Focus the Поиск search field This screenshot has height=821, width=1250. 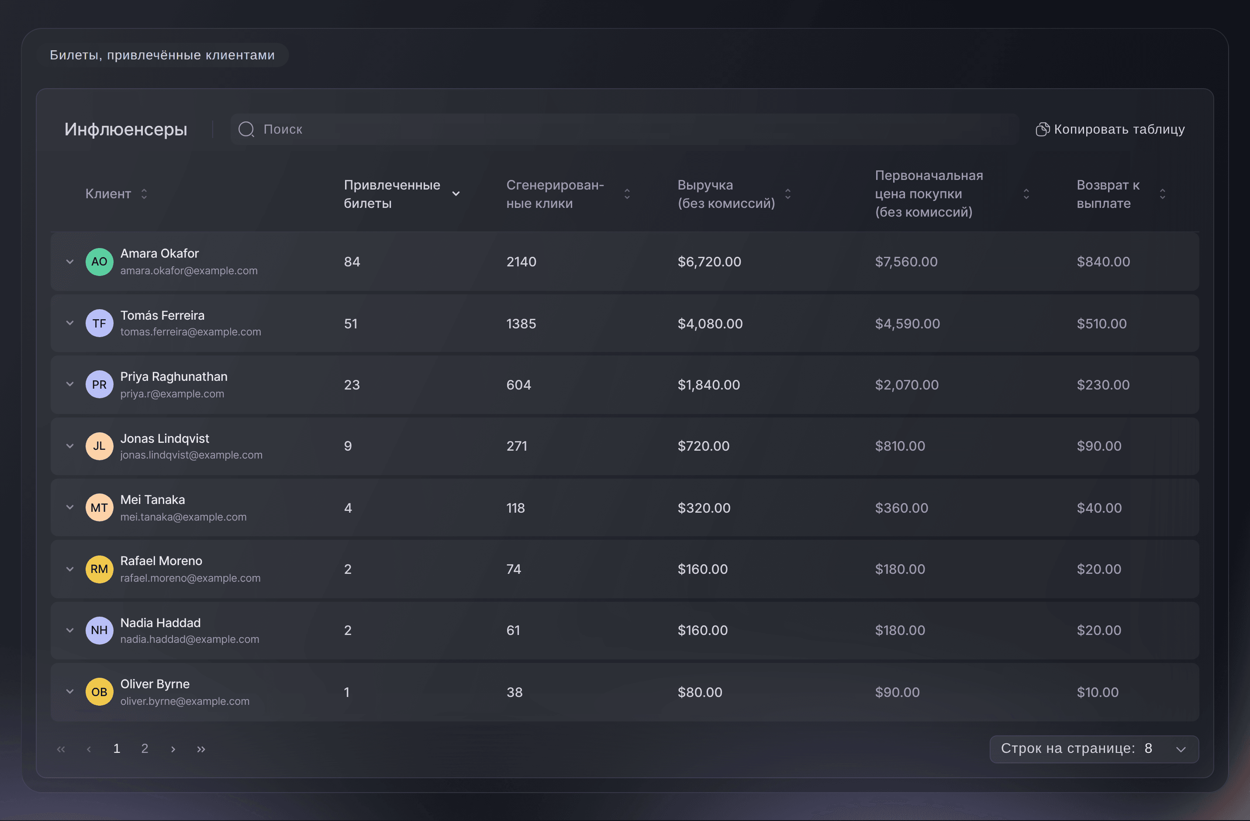pyautogui.click(x=625, y=129)
